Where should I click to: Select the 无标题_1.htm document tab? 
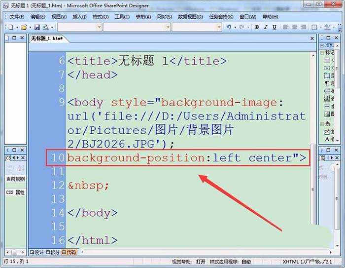click(x=47, y=38)
